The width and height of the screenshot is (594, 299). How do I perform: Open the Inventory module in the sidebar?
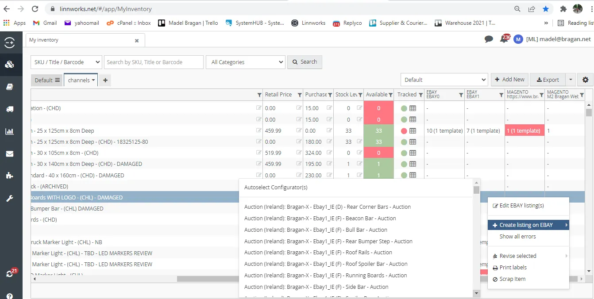[x=10, y=65]
